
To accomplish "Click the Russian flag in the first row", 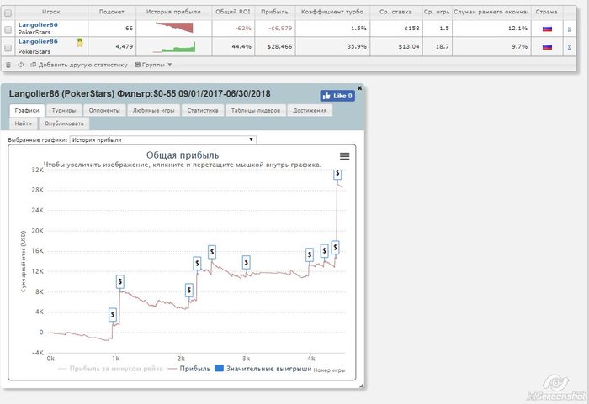I will pyautogui.click(x=547, y=29).
